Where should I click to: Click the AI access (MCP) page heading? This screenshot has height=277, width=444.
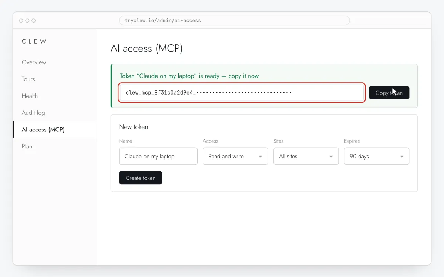pyautogui.click(x=147, y=48)
